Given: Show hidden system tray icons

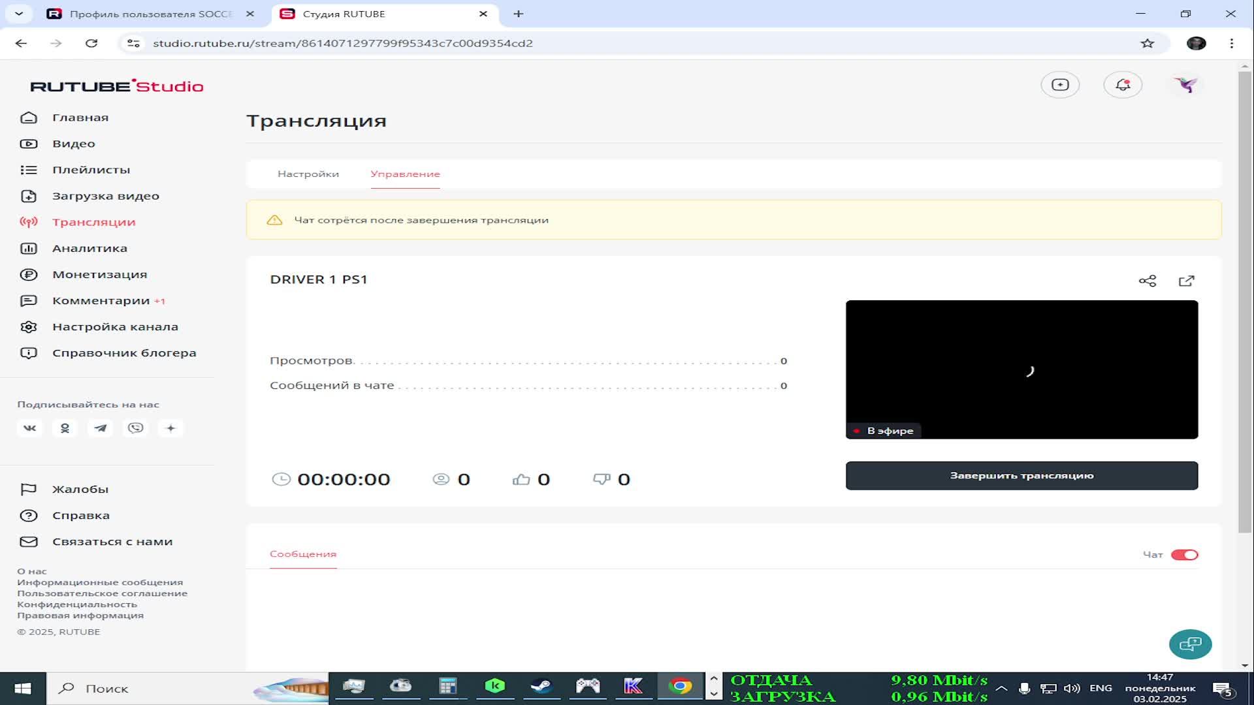Looking at the screenshot, I should 1001,689.
